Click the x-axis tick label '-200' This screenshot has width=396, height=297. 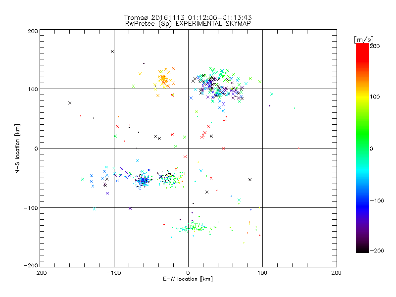(x=40, y=273)
